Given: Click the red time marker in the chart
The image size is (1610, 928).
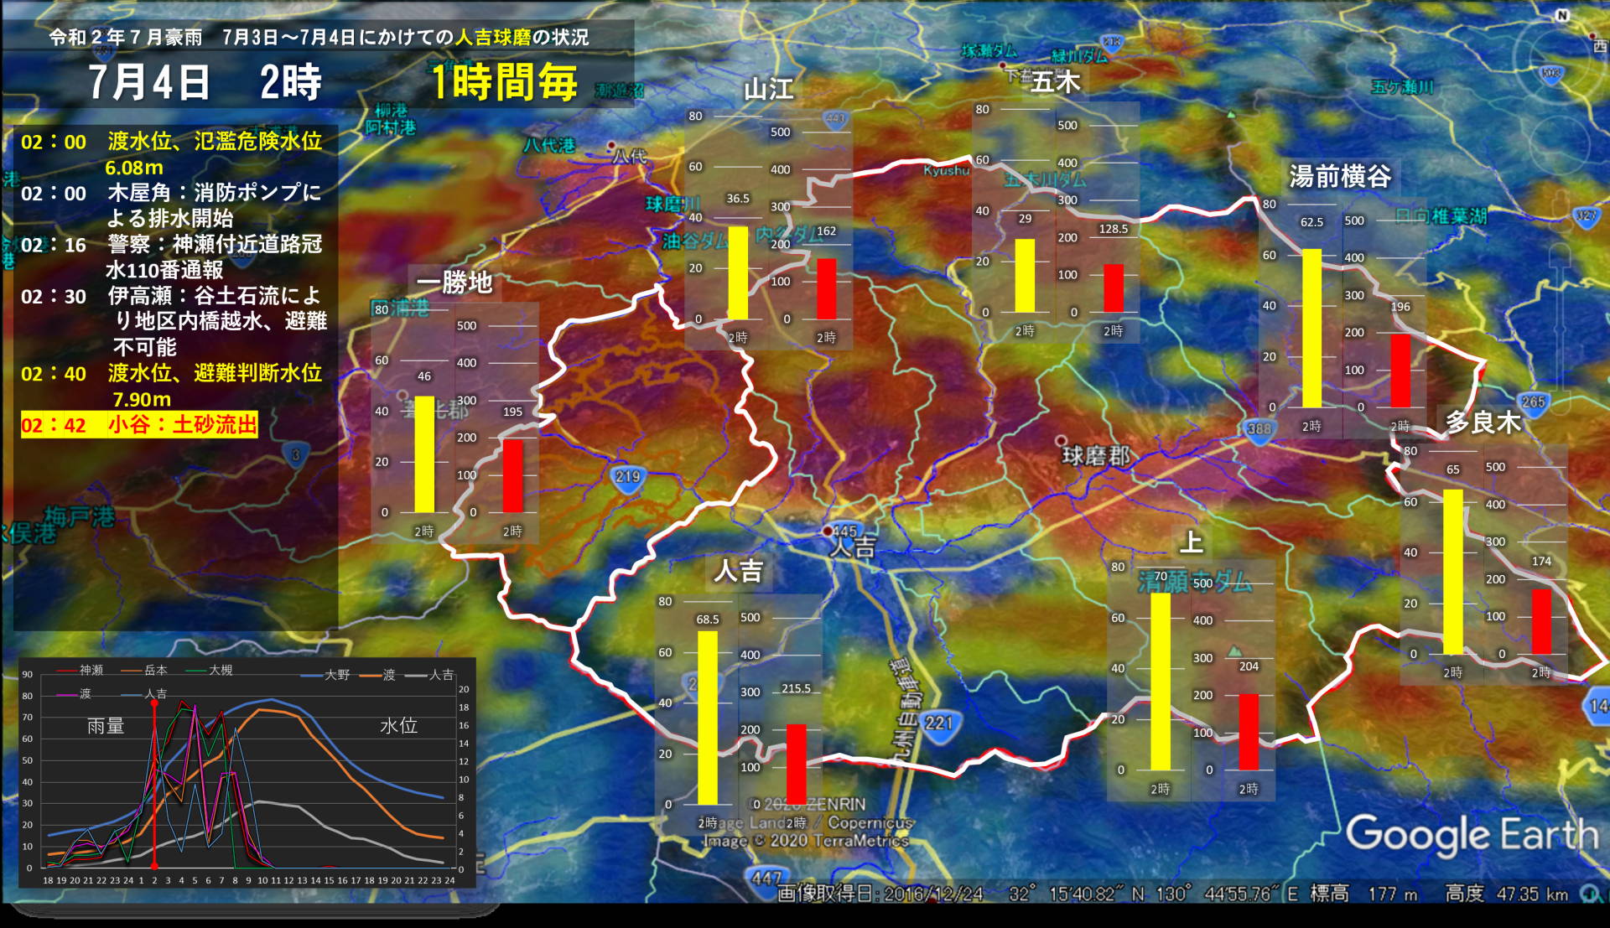Looking at the screenshot, I should [154, 784].
